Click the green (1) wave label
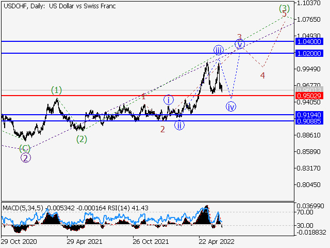This screenshot has width=330, height=248. (x=56, y=90)
